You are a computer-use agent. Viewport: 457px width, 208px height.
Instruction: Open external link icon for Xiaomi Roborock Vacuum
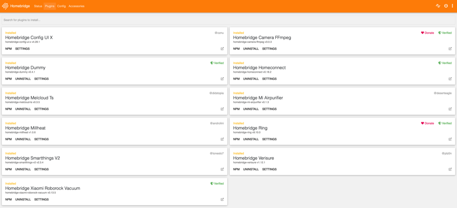point(222,199)
